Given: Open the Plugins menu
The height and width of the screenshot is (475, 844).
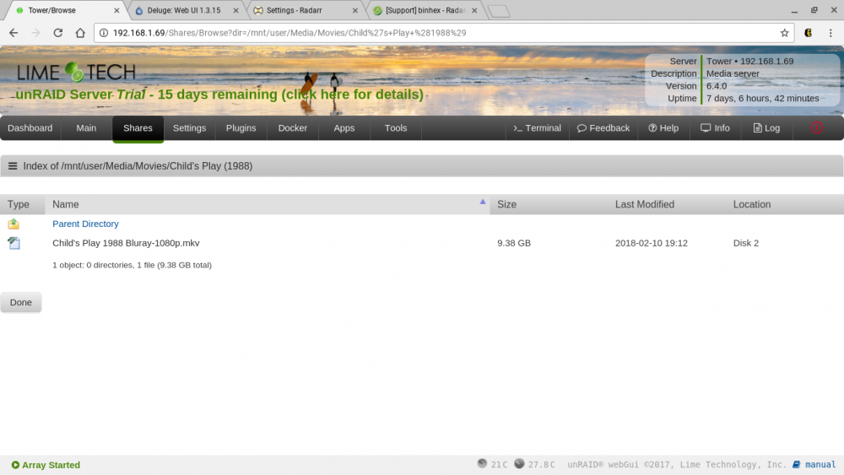Looking at the screenshot, I should point(241,128).
